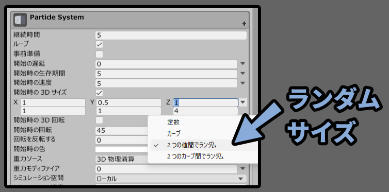The width and height of the screenshot is (389, 192).
Task: Click the 開始時の生存期間 value field
Action: 167,74
